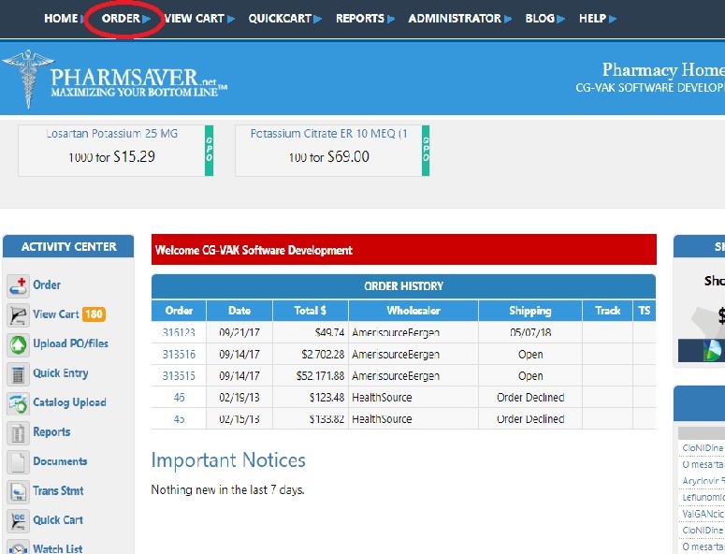Screen dimensions: 725x554
Task: Open the Reports link in sidebar
Action: pyautogui.click(x=51, y=432)
